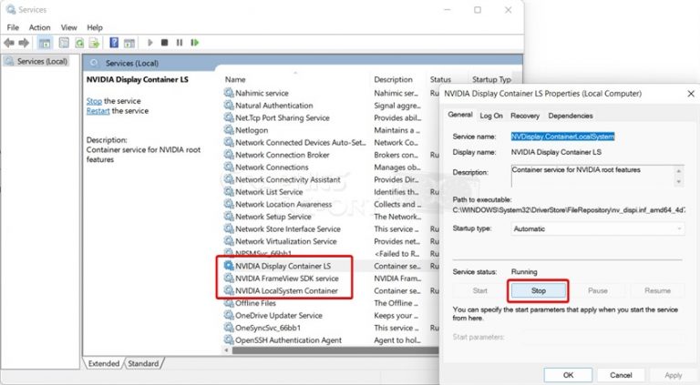Select Network Setup Service row
Viewport: 700px width, 385px height.
pyautogui.click(x=273, y=216)
